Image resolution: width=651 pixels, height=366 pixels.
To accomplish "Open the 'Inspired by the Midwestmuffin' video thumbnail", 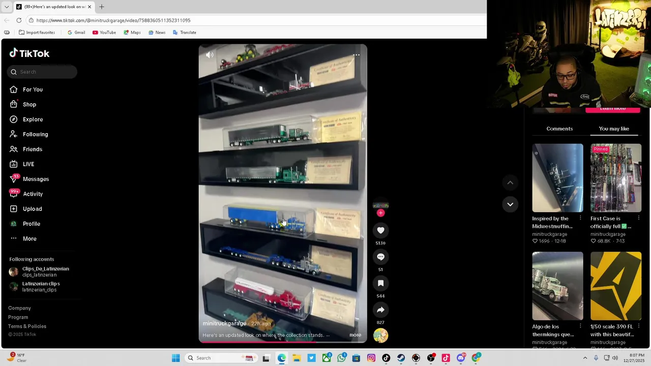I will click(x=557, y=178).
